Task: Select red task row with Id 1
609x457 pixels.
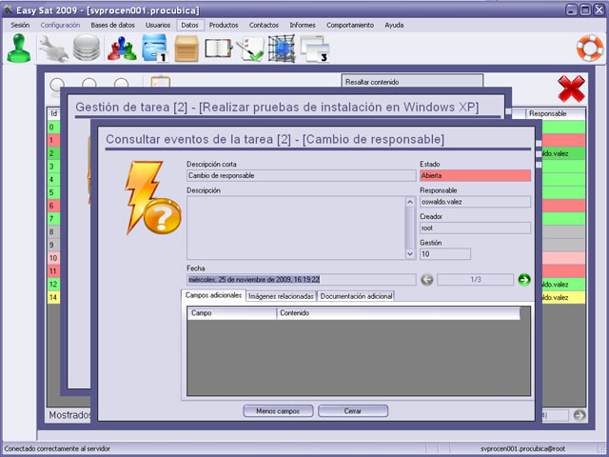Action: (x=53, y=140)
